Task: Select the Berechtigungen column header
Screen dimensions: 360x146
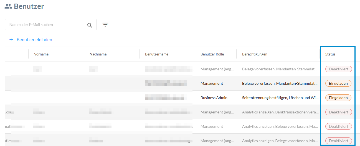Action: tap(255, 54)
